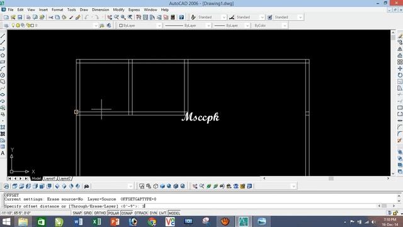Select the Circle tool in Draw toolbar
Screen dimensions: 403x227
[3, 75]
